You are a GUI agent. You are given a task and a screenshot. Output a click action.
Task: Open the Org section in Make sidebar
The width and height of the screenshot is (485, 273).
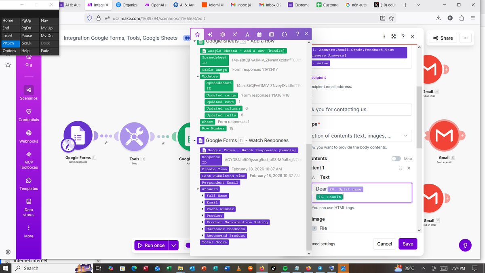[29, 61]
